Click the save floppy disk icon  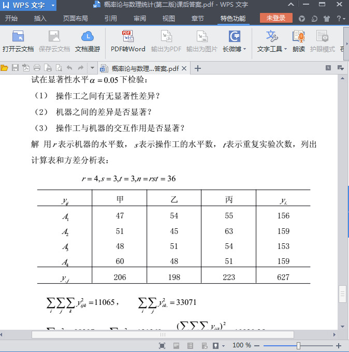tap(15, 68)
